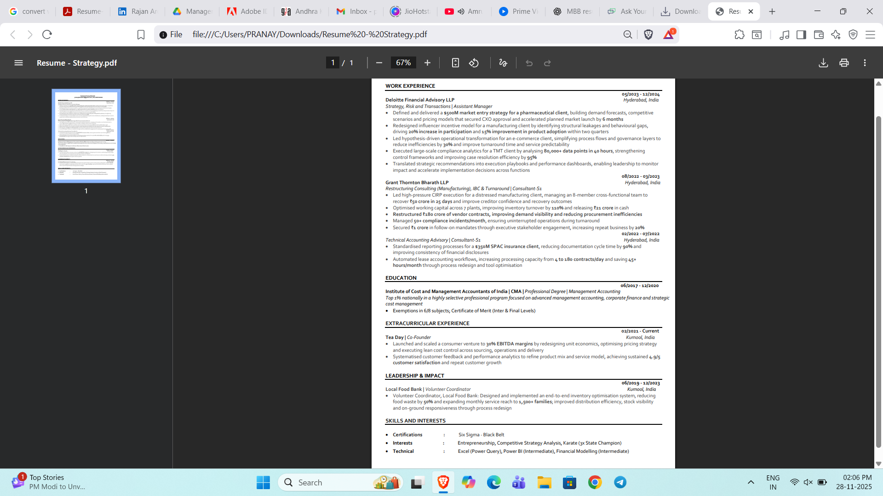
Task: Toggle the PDF thumbnail sidebar menu
Action: (18, 63)
